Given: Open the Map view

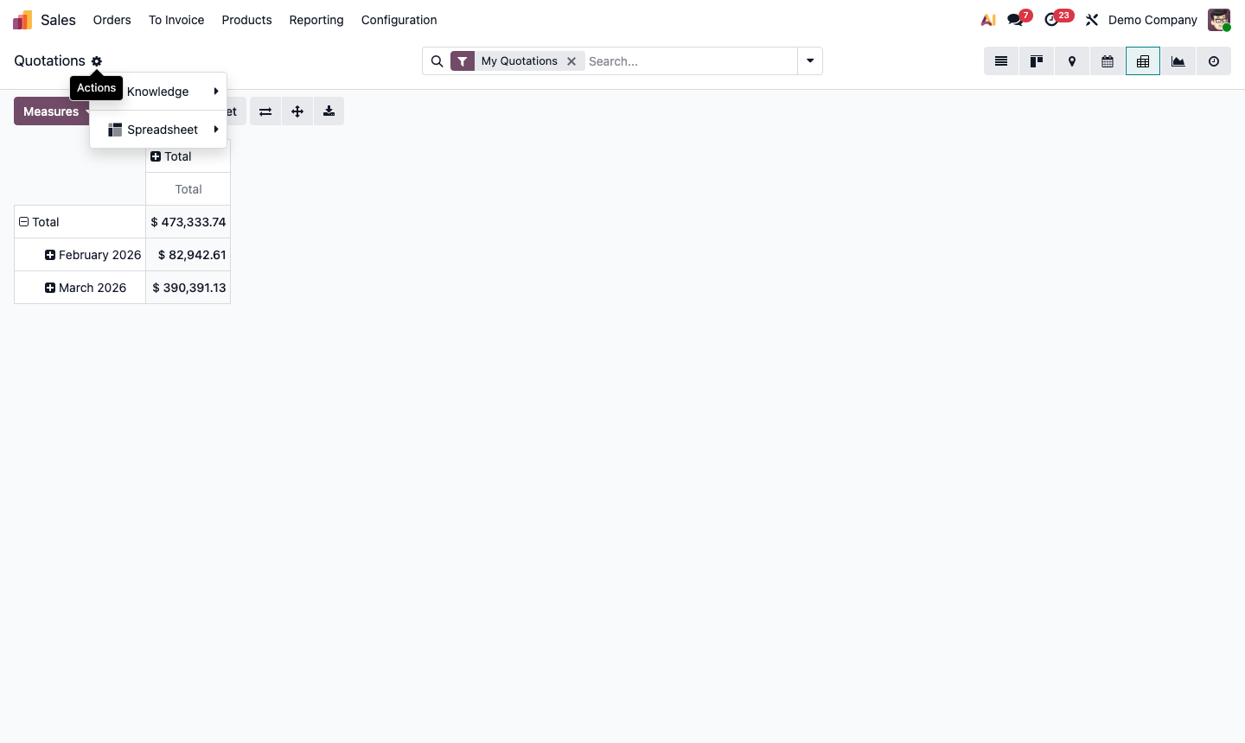Looking at the screenshot, I should [1072, 61].
